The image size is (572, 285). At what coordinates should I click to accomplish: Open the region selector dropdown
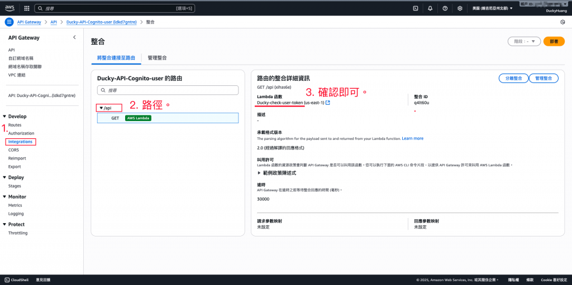coord(492,8)
